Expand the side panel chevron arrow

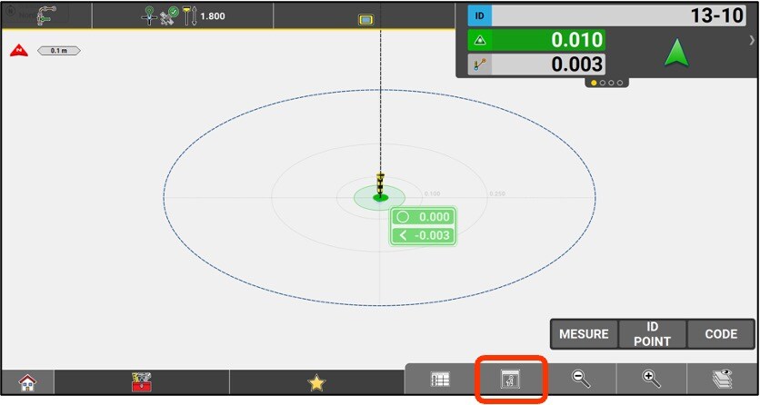pos(752,41)
